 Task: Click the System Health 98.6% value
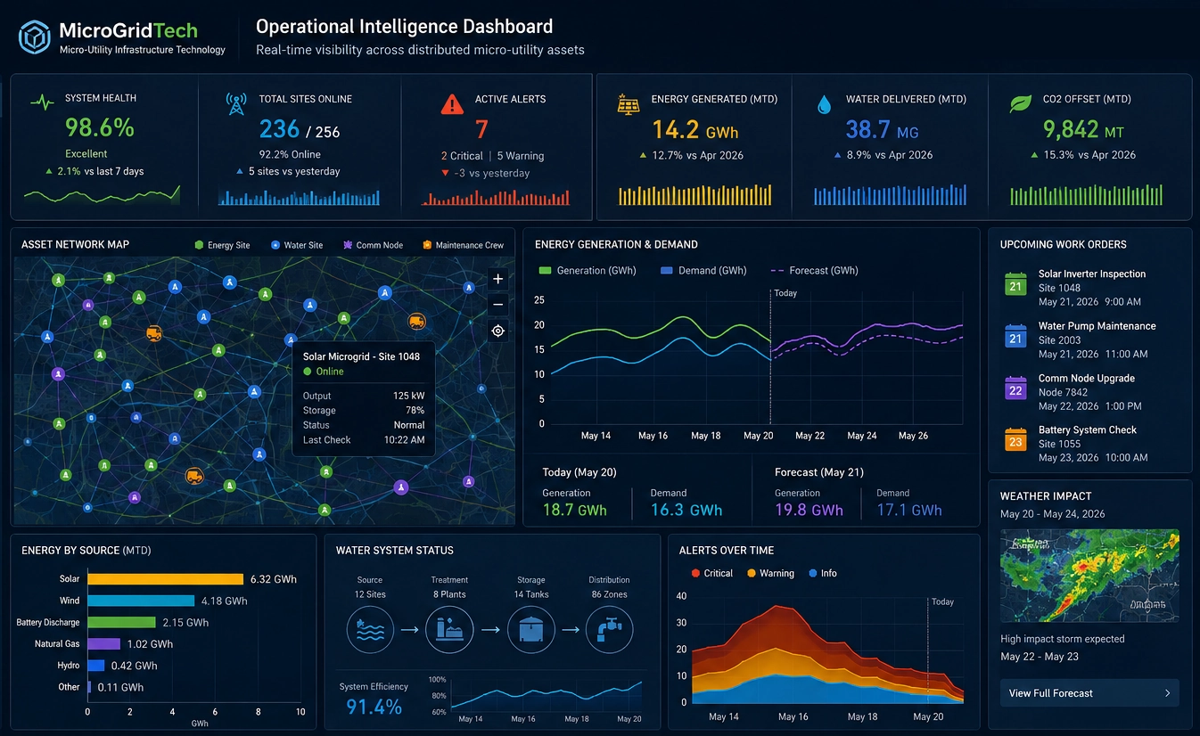click(100, 127)
